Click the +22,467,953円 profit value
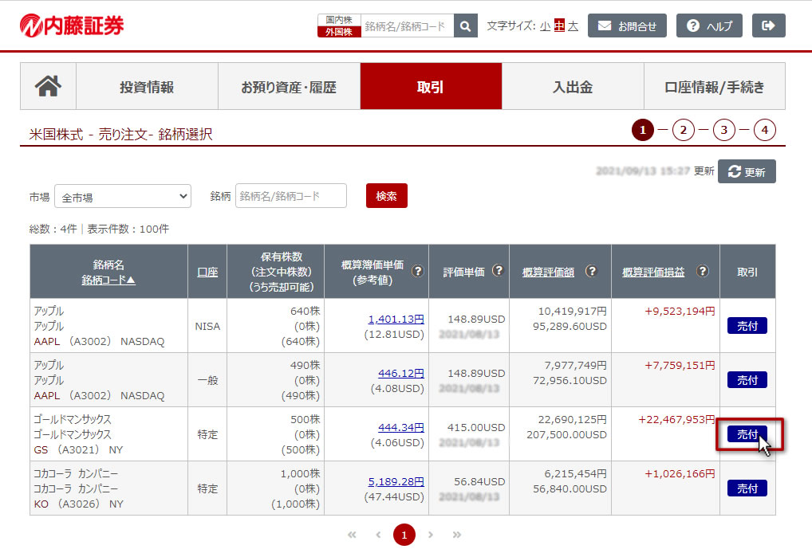812x553 pixels. click(677, 419)
